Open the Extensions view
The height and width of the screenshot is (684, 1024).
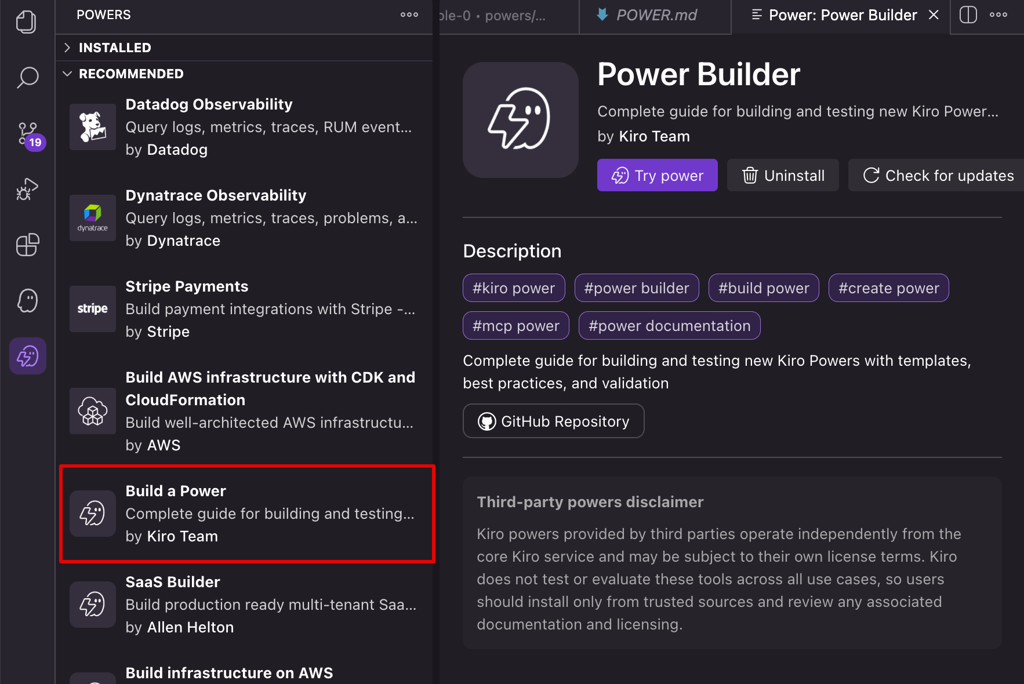[x=27, y=245]
